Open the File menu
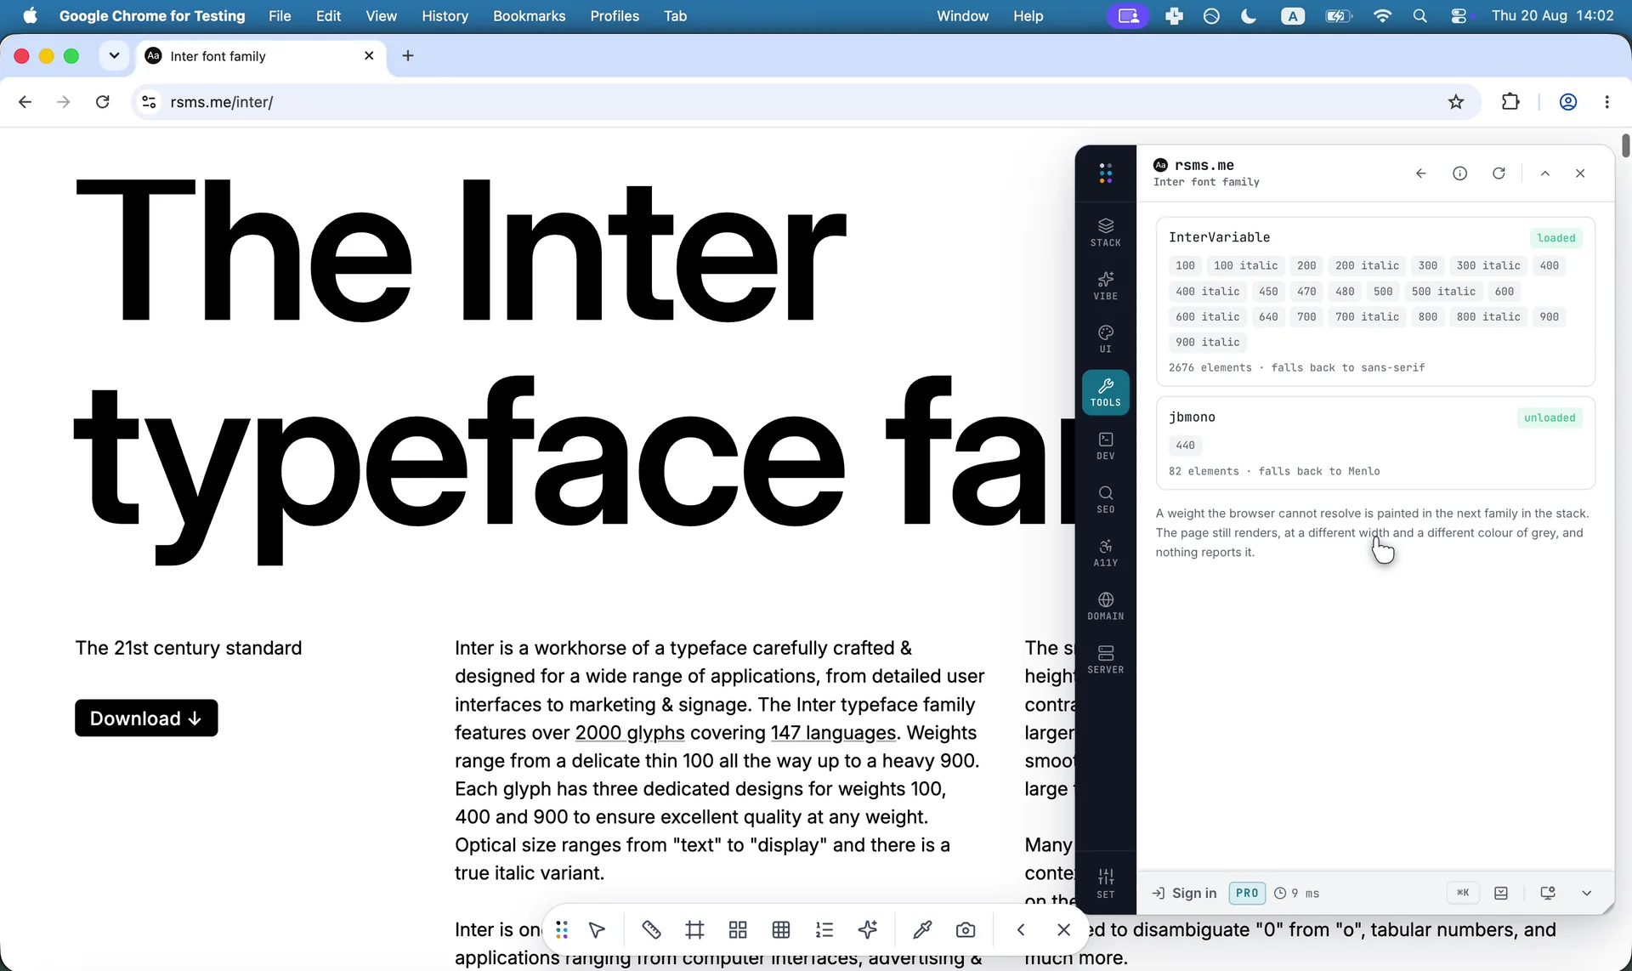 pos(280,15)
